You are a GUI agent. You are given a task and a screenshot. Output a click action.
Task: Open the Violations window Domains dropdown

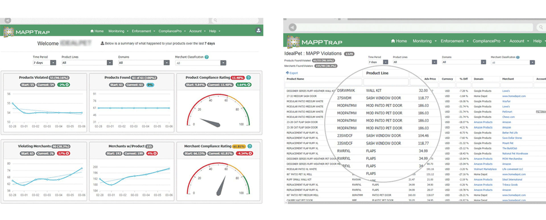[464, 62]
